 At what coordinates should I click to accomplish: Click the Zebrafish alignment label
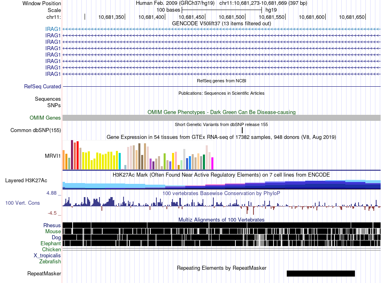pyautogui.click(x=50, y=262)
